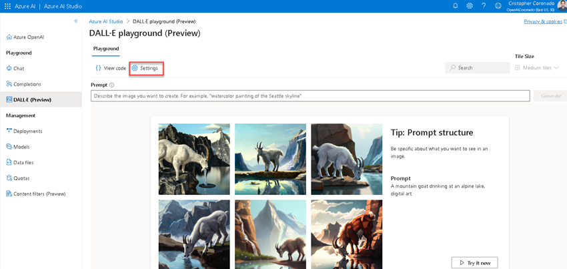This screenshot has width=567, height=269.
Task: Open the Privacy & cookies link
Action: (543, 21)
